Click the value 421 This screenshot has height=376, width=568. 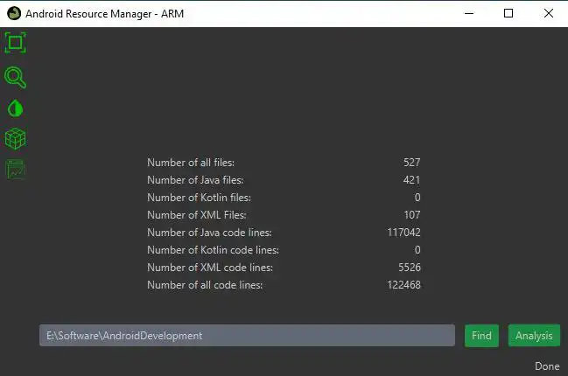click(412, 180)
